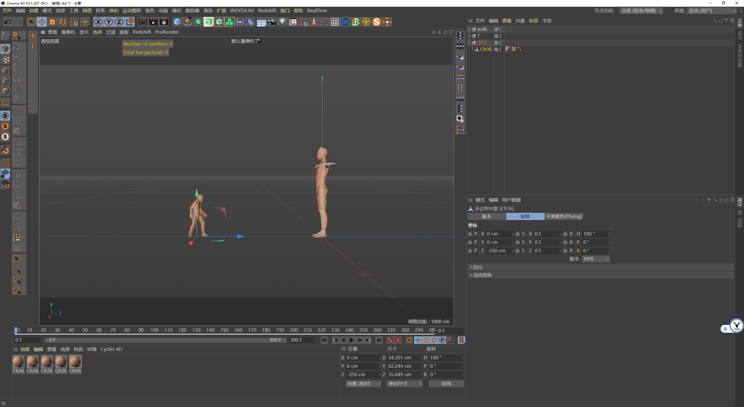Toggle the P.X animation keyframe dot
The image size is (744, 407).
pyautogui.click(x=470, y=234)
